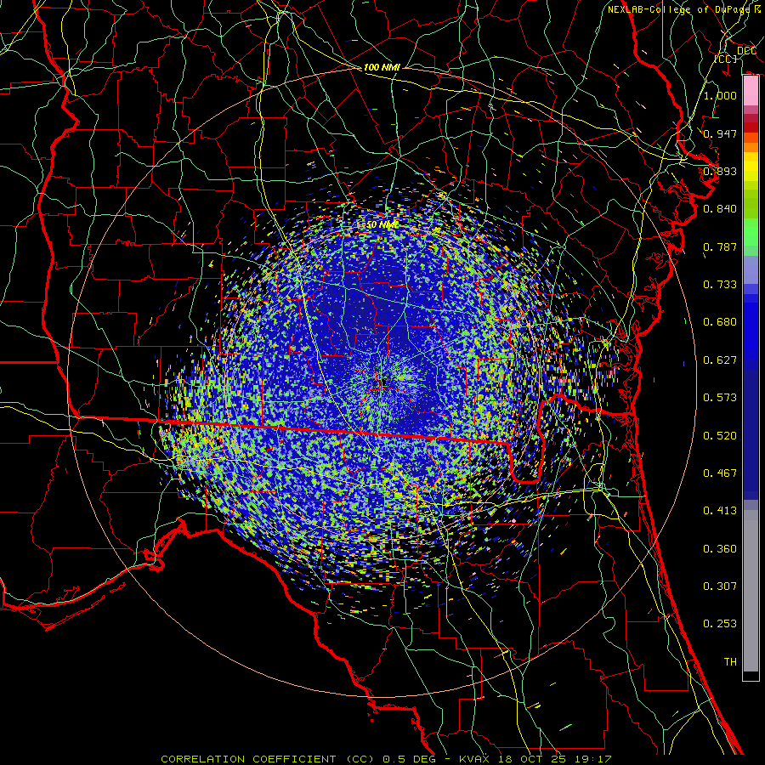Click the TH label at the legend bottom
The width and height of the screenshot is (765, 765).
(x=730, y=662)
